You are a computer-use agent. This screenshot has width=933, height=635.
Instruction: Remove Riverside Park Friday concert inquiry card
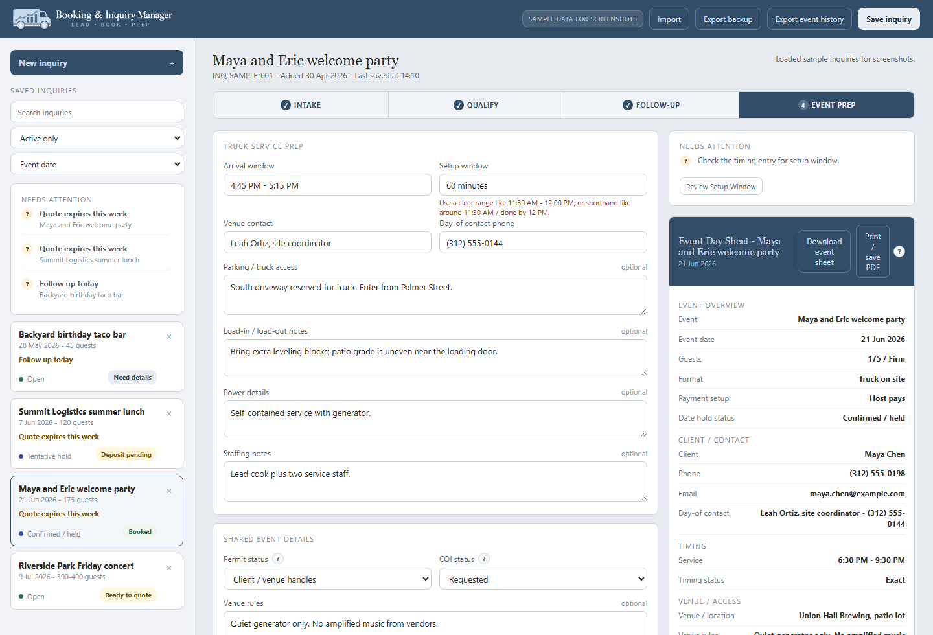click(169, 568)
